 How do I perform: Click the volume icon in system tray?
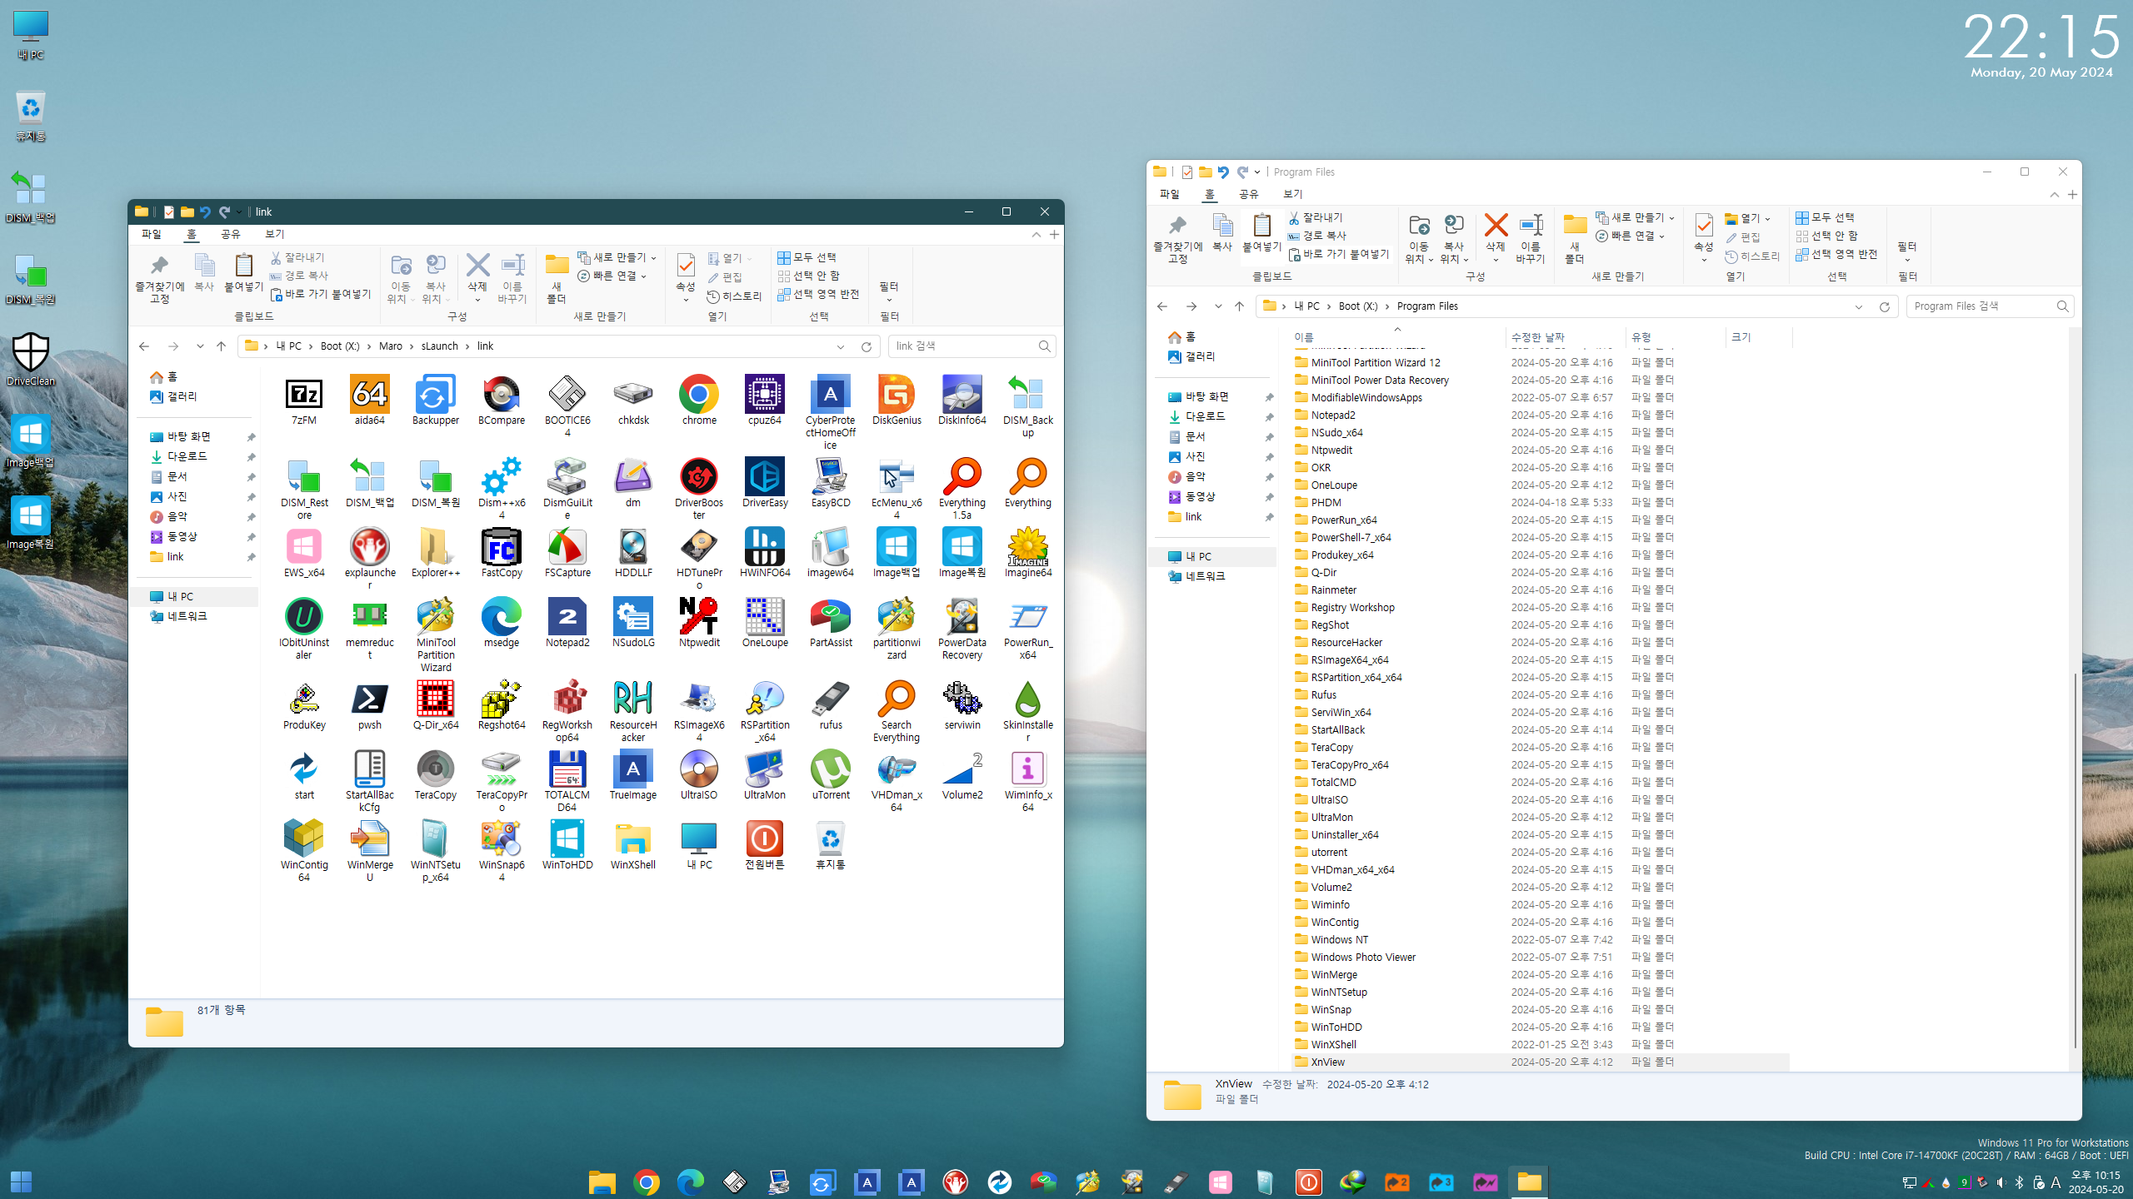2001,1182
